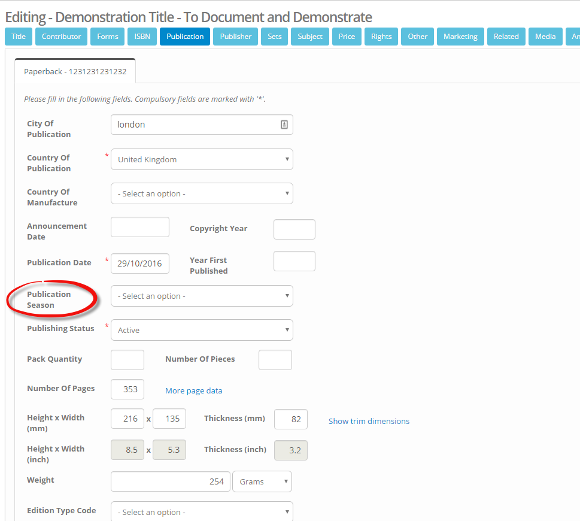Open the Publishing Status dropdown
The image size is (580, 521).
[x=202, y=330]
